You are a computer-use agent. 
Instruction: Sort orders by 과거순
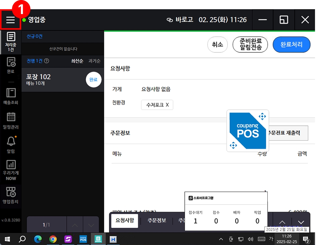94,61
